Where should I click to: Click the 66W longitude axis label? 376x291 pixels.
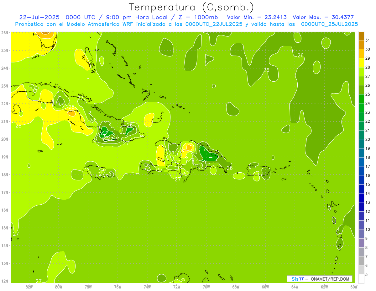pos(265,287)
